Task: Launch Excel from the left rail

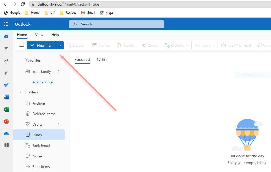Action: (x=6, y=109)
